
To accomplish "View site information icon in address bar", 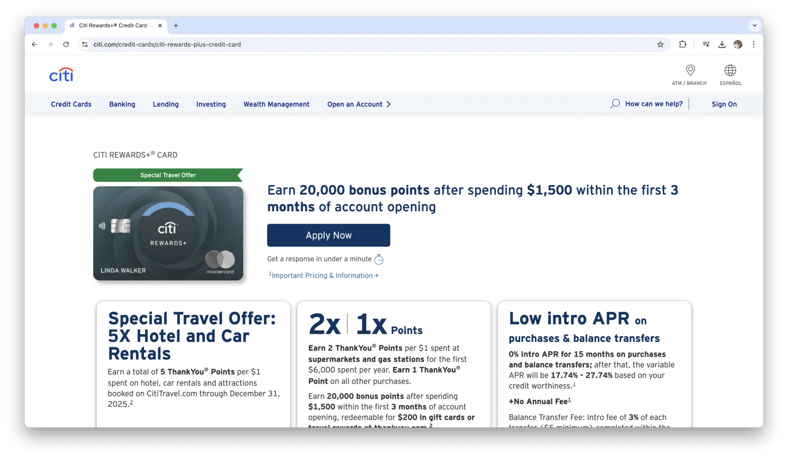I will (x=85, y=44).
